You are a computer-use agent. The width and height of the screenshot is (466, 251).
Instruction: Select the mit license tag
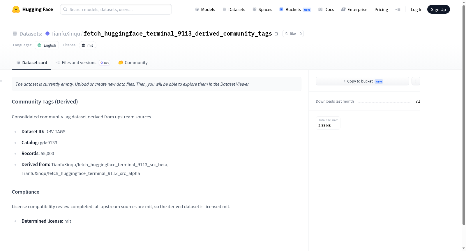coord(87,45)
